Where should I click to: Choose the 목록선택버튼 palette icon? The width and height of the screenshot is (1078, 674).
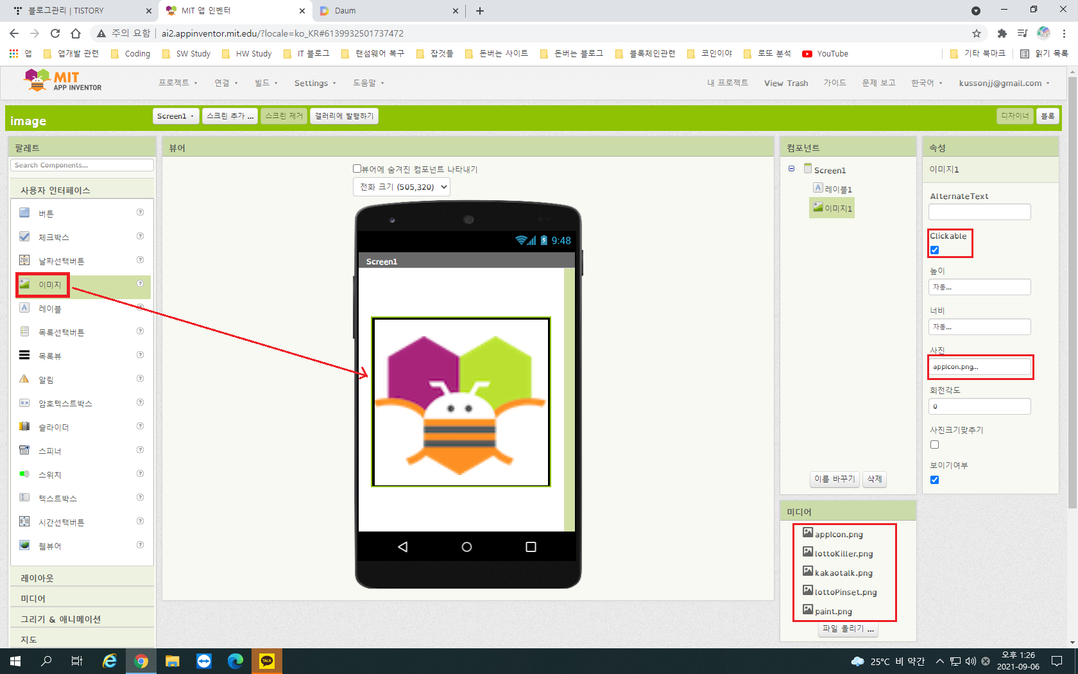[x=24, y=331]
